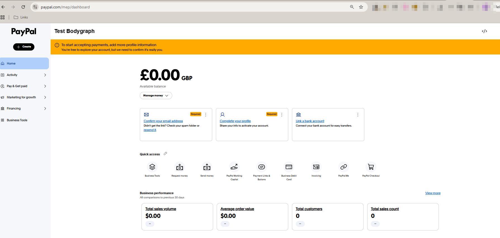Expand the Manage money dropdown
This screenshot has width=500, height=238.
coord(156,96)
